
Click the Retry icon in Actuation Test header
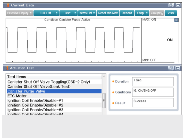171,68
